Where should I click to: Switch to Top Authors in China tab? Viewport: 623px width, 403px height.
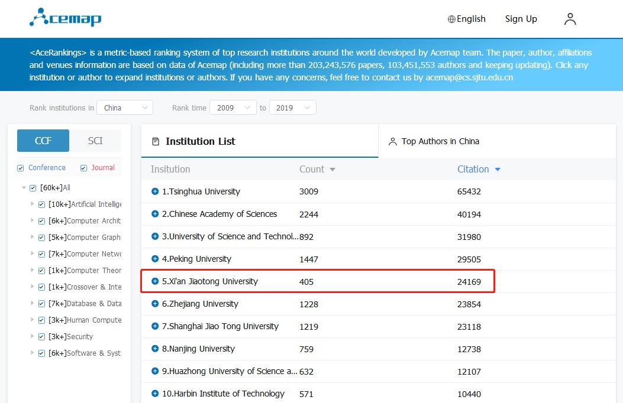point(440,141)
